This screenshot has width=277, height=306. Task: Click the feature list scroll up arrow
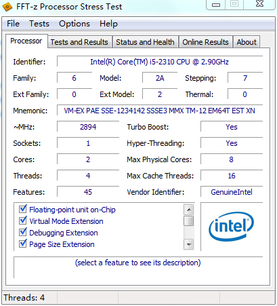click(189, 210)
